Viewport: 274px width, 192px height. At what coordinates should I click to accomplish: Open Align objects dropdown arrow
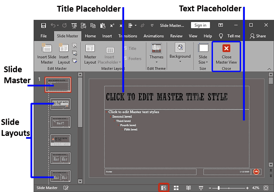pyautogui.click(x=135, y=26)
